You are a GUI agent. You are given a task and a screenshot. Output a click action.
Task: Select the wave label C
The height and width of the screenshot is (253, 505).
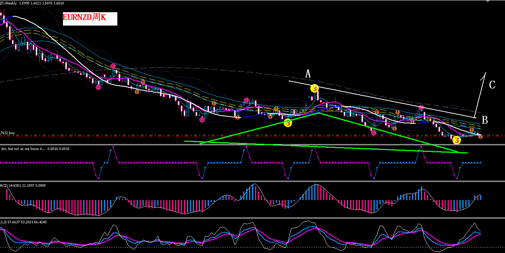tap(492, 85)
